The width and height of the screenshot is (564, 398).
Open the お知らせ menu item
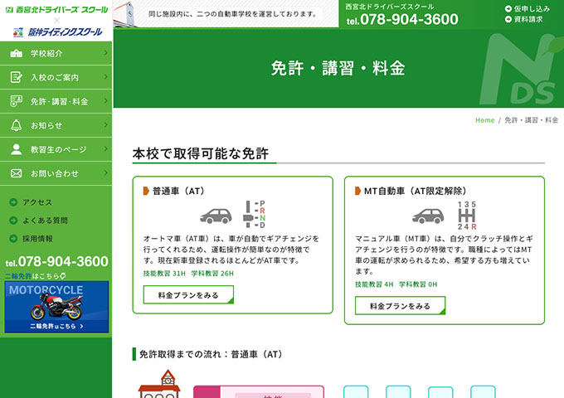coord(56,125)
